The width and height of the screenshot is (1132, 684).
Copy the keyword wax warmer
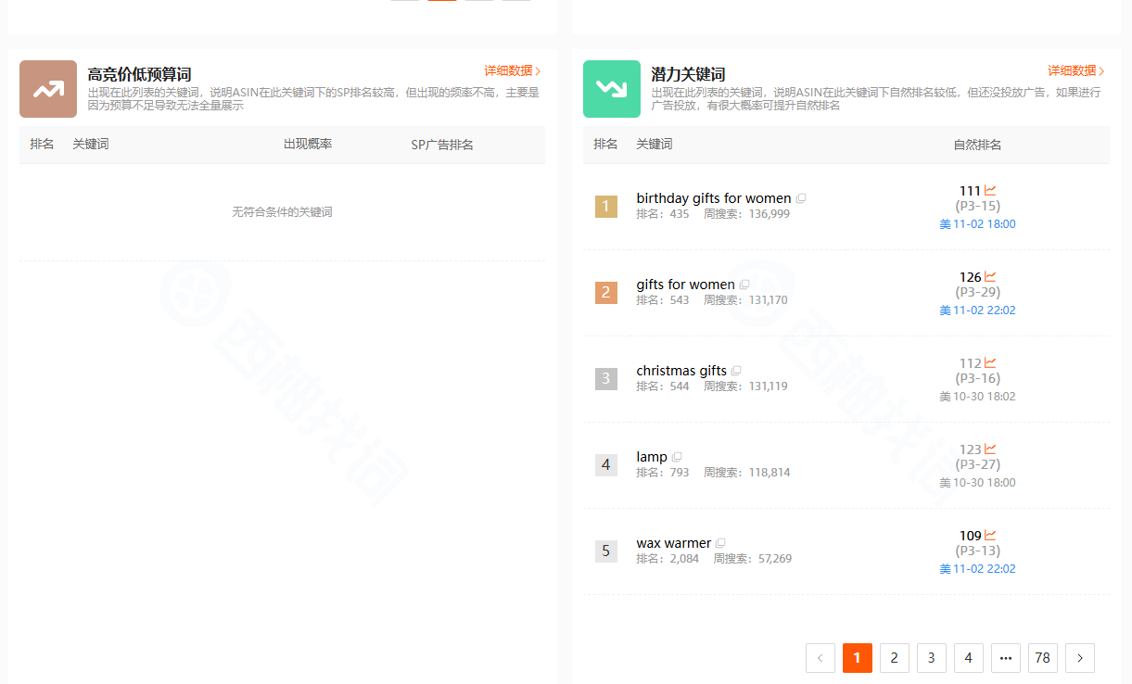pyautogui.click(x=720, y=542)
